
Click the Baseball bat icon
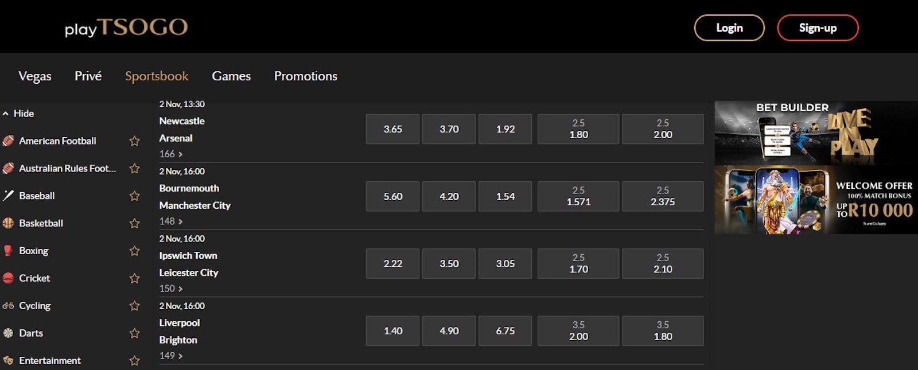(x=8, y=196)
